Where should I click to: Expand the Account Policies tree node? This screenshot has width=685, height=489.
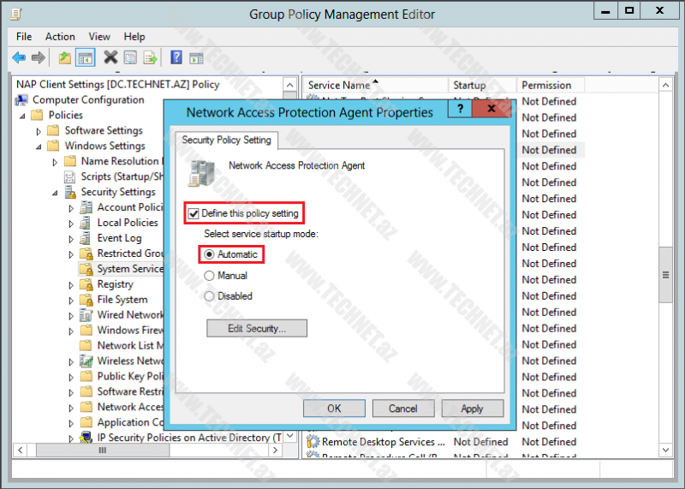click(x=71, y=208)
